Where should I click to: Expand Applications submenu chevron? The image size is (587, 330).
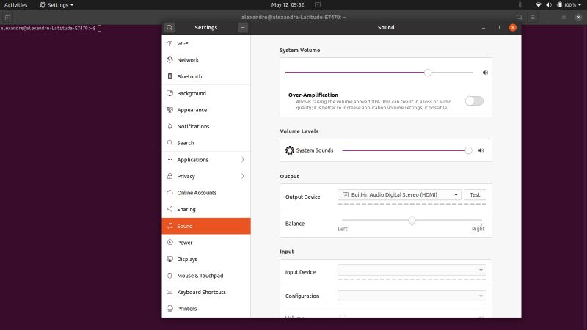point(243,160)
